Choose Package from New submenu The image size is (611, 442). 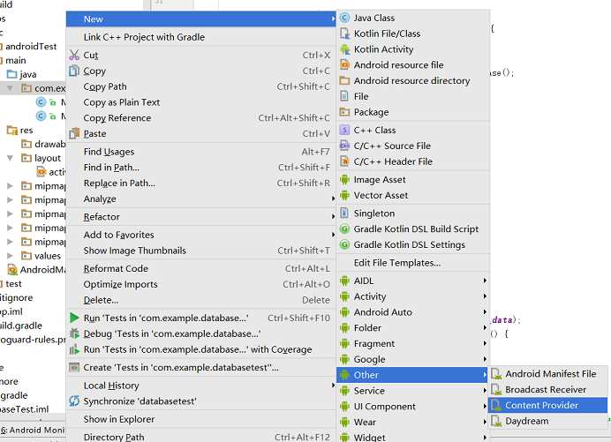[x=412, y=112]
